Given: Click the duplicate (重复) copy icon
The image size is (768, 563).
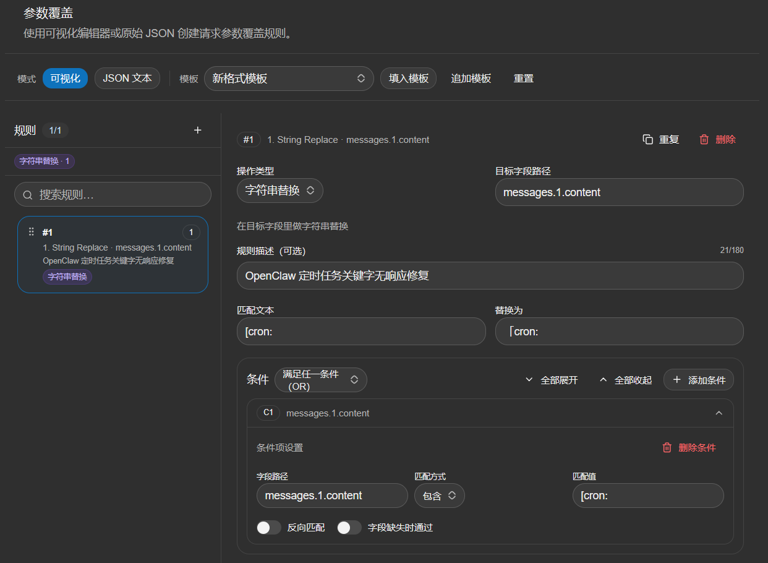Looking at the screenshot, I should coord(648,139).
